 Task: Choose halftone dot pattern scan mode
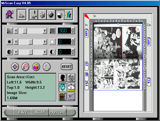pos(51,15)
